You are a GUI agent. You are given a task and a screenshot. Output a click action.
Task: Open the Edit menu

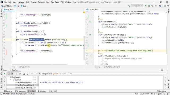[x=10, y=2]
